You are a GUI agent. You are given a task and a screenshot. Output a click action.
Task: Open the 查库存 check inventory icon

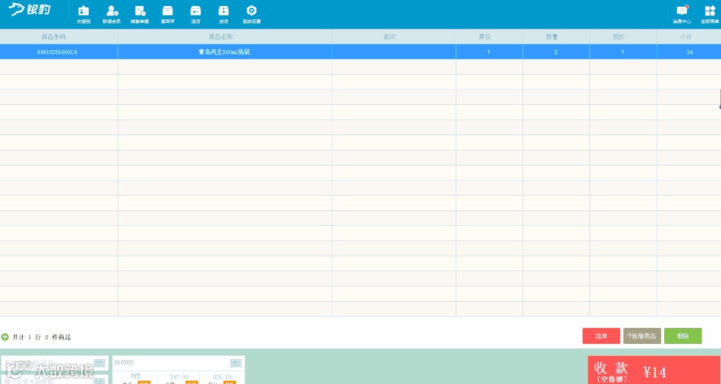click(x=168, y=14)
